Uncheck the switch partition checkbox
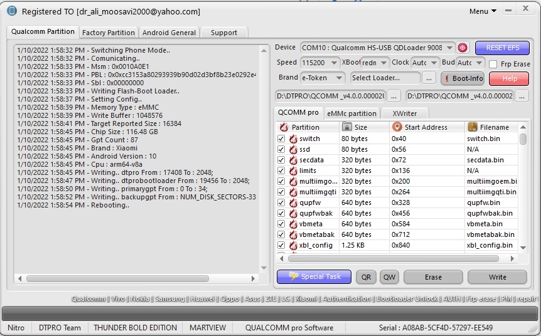Screen dimensions: 541x336 point(281,139)
